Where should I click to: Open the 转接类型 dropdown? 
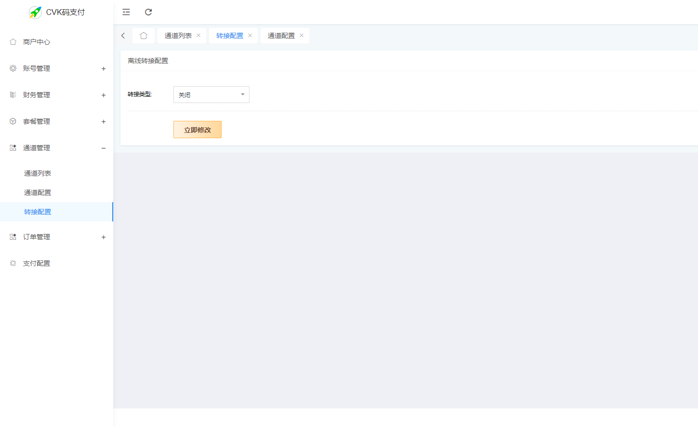coord(211,94)
